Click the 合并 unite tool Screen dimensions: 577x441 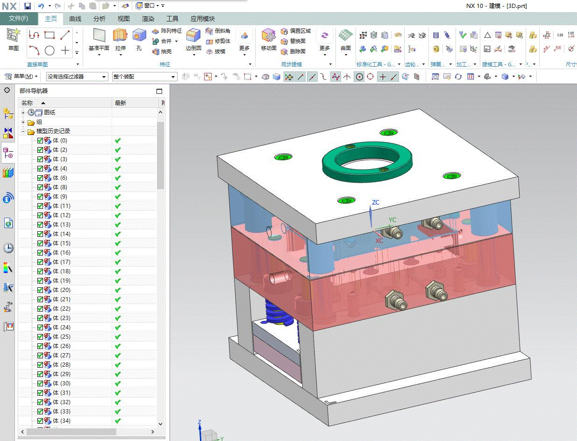point(162,41)
